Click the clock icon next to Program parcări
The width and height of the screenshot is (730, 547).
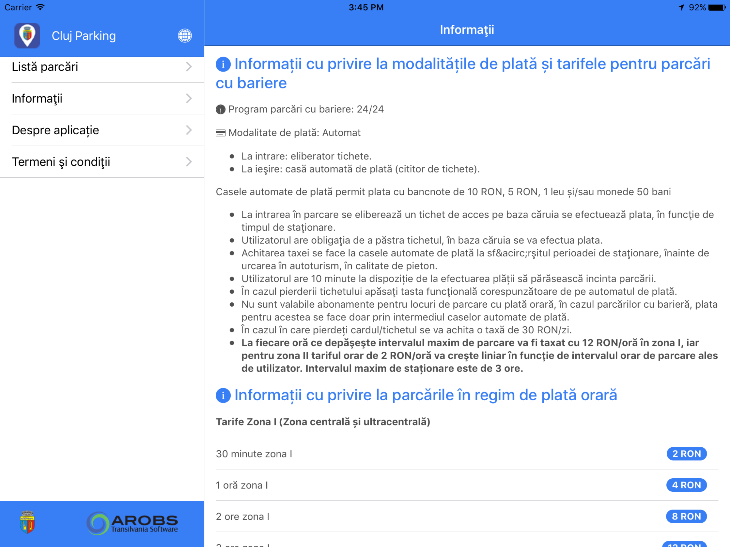220,110
